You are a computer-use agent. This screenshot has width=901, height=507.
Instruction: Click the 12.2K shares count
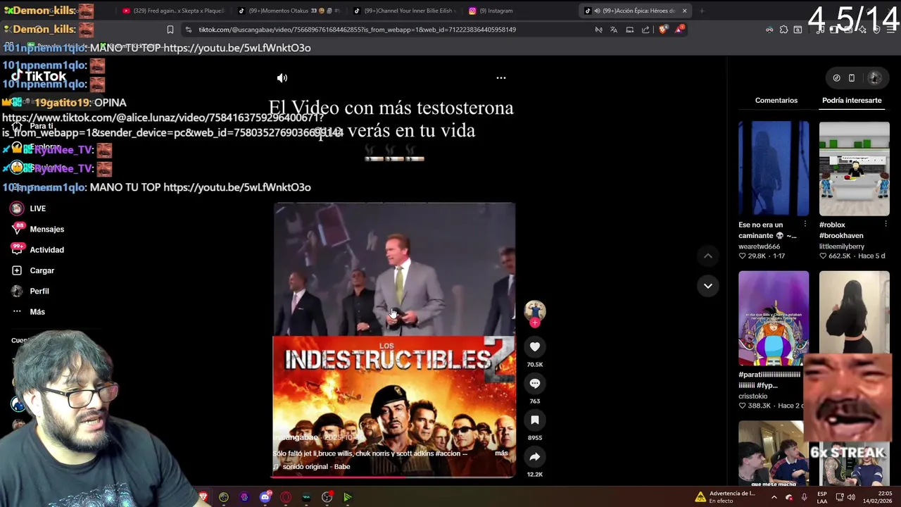pyautogui.click(x=535, y=475)
